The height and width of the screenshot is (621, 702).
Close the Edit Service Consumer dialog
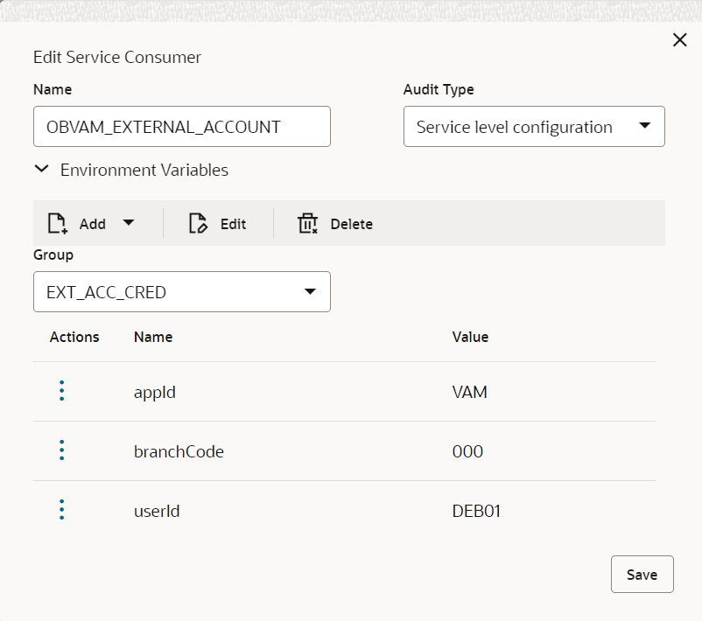[679, 39]
